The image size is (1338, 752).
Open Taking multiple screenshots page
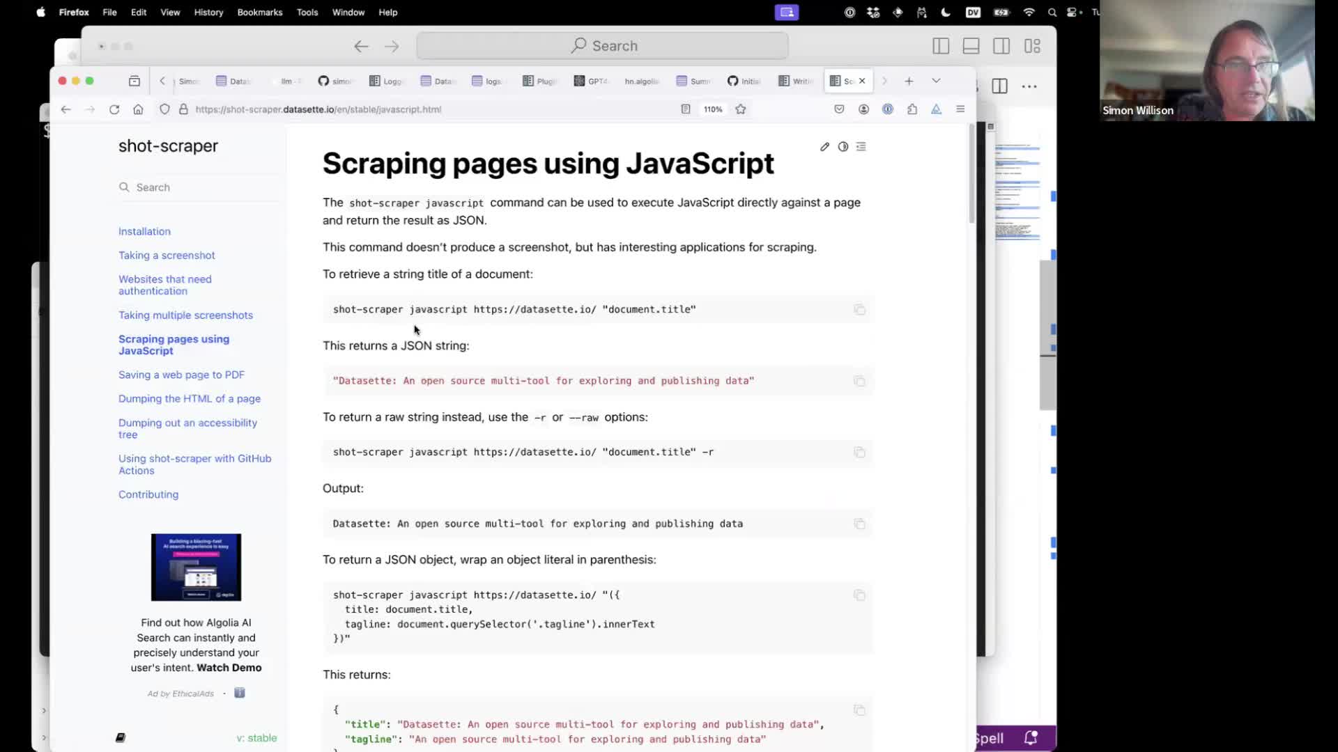[x=185, y=315]
